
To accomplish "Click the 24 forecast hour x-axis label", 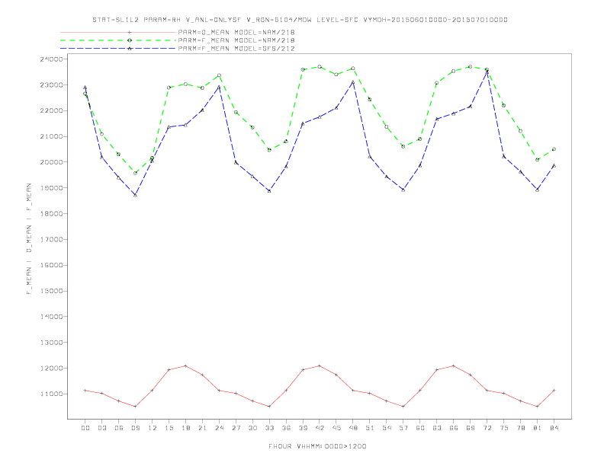I will pyautogui.click(x=219, y=428).
